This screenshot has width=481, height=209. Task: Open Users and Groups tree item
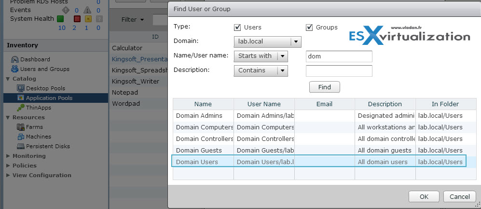(45, 69)
